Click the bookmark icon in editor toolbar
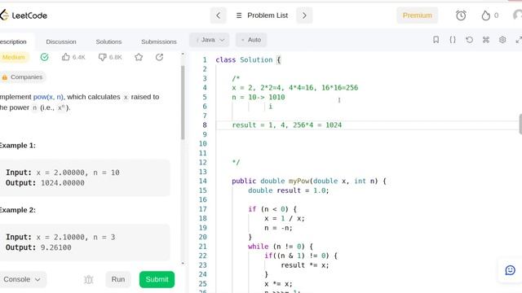The height and width of the screenshot is (293, 522). 436,40
